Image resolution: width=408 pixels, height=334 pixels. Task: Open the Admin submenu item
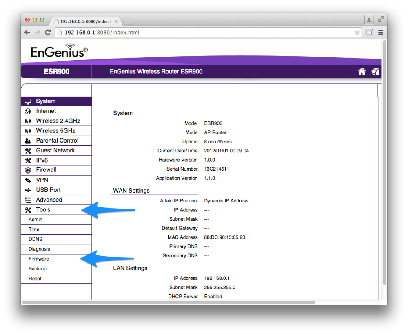coord(56,220)
